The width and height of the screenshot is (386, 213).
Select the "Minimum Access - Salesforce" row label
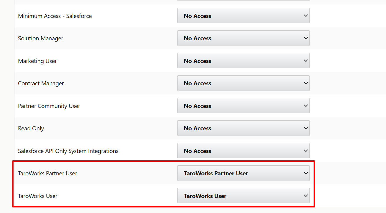pos(55,16)
